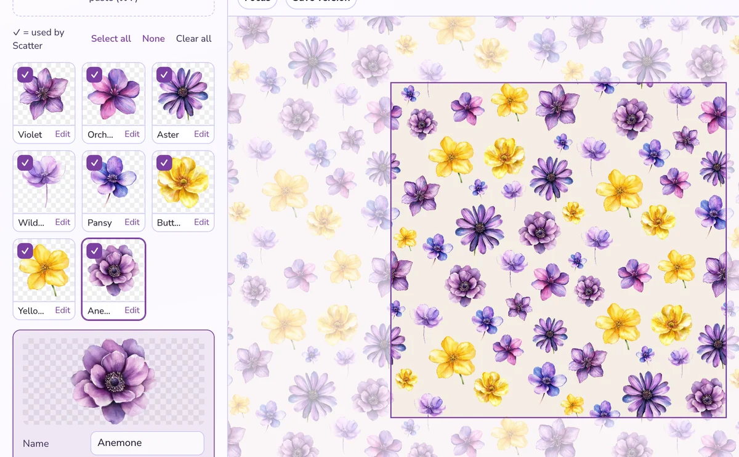Viewport: 739px width, 457px height.
Task: Edit the Aster motif
Action: pos(202,134)
